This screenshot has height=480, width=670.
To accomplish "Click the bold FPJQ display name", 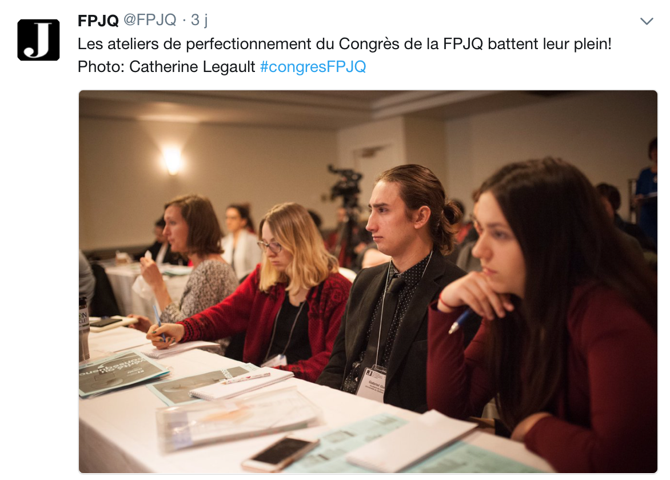I will click(x=98, y=20).
